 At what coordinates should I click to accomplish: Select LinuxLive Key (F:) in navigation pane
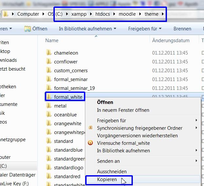point(14,183)
